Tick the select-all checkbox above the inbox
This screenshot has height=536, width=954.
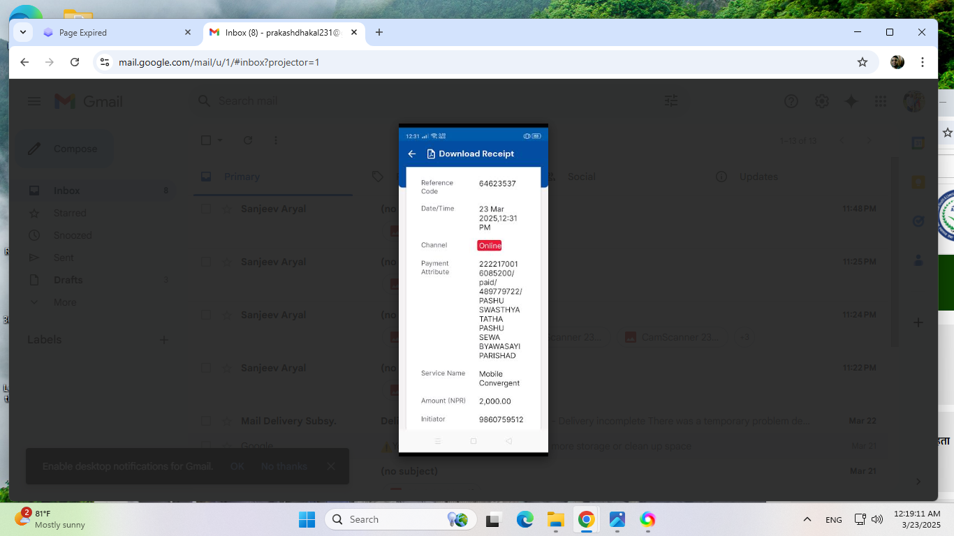click(206, 140)
